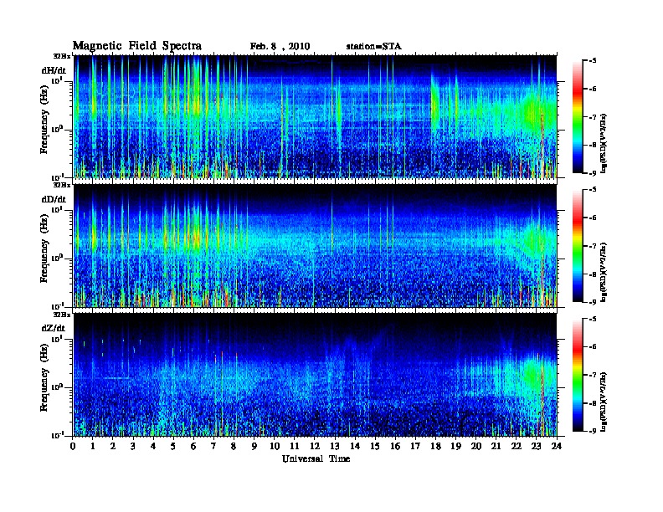663x512 pixels.
Task: Click hour 23 on the time axis
Action: pos(536,446)
